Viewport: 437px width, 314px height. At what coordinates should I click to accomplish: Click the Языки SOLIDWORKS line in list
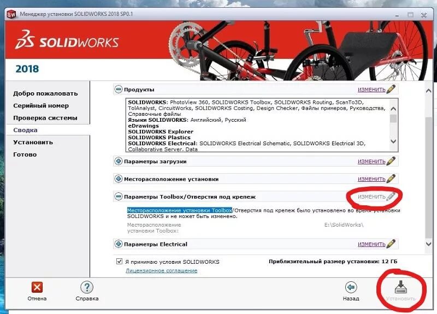[187, 120]
